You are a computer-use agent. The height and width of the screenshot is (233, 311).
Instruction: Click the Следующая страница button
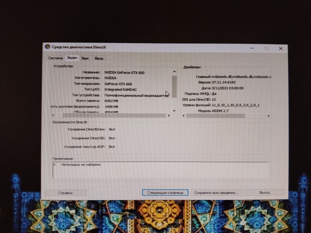click(x=165, y=193)
